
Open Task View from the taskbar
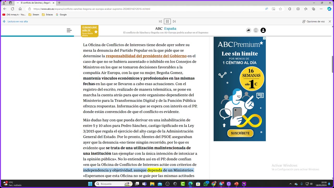tap(137, 184)
